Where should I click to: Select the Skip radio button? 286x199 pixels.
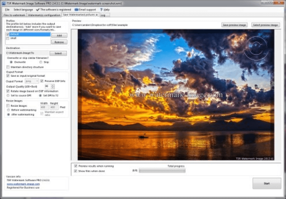click(x=40, y=61)
